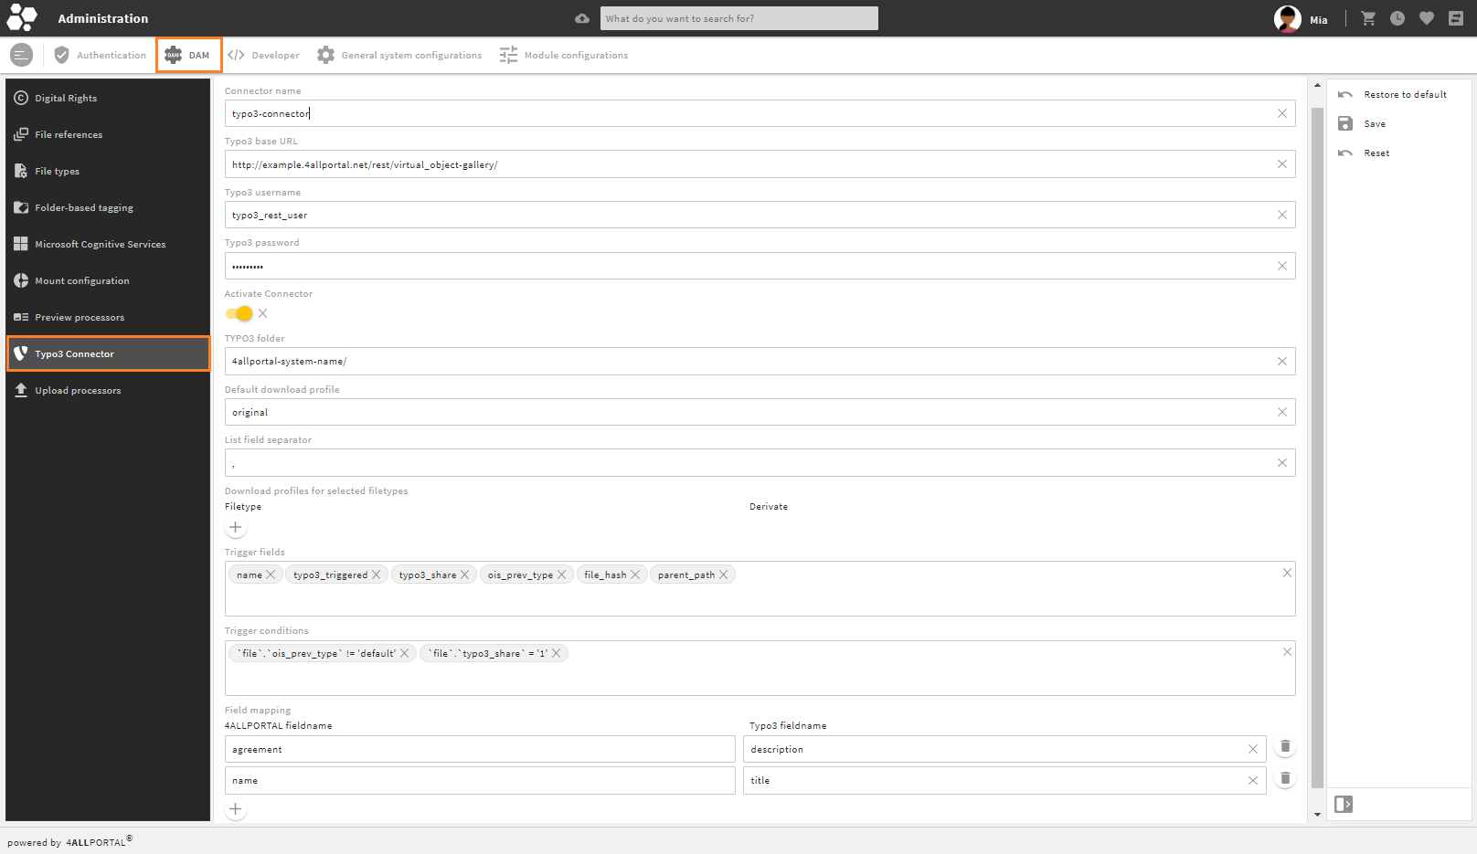Switch to the Developer tab
This screenshot has width=1477, height=854.
[x=264, y=55]
